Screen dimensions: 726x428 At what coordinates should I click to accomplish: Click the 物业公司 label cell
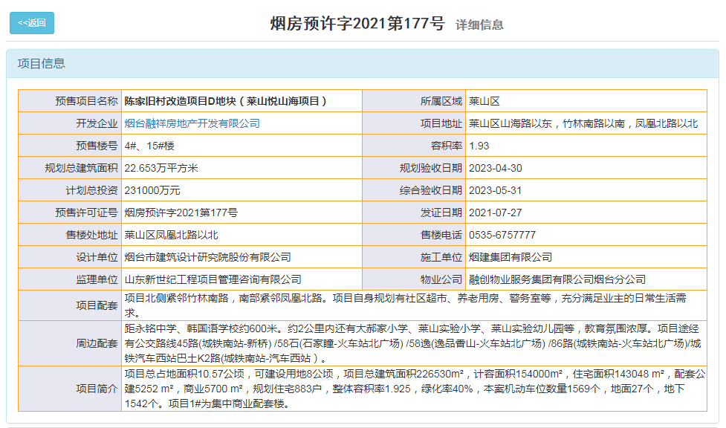point(414,279)
